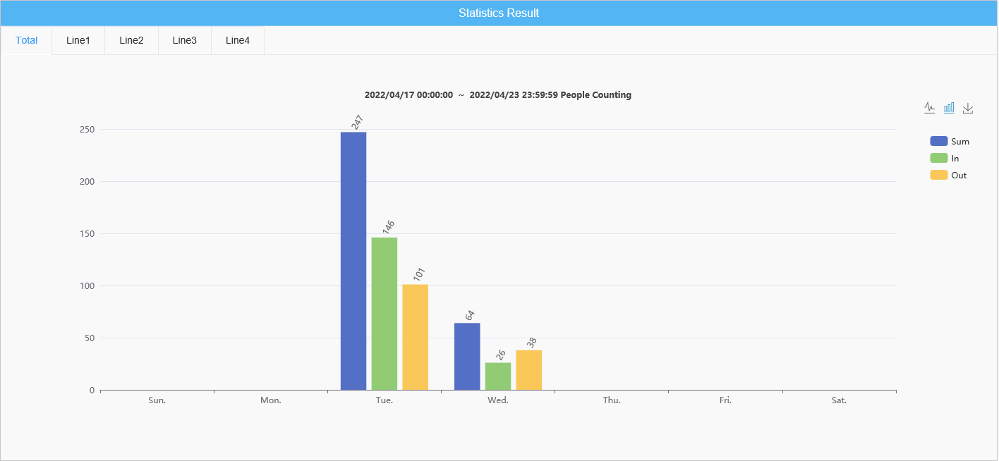Click the 200 y-axis label
The width and height of the screenshot is (999, 461).
(87, 182)
